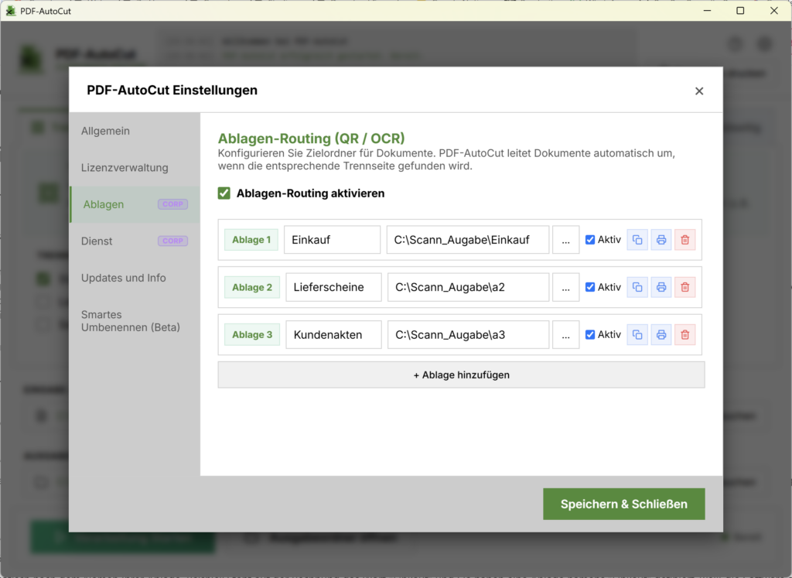Delete the Ablage 2 Lieferscheine entry
Image resolution: width=792 pixels, height=578 pixels.
[685, 288]
